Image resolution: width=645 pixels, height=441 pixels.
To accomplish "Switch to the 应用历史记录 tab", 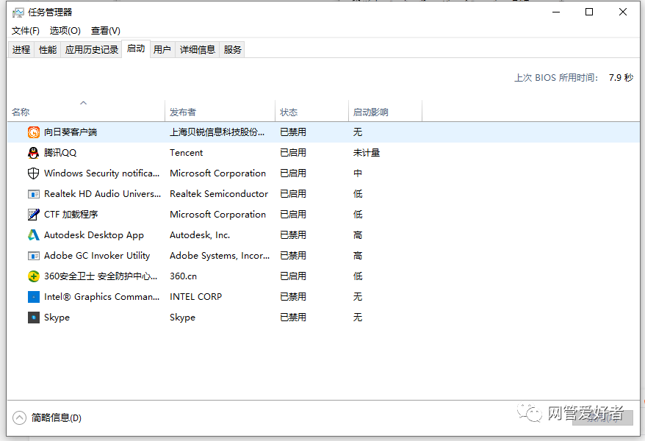I will [x=91, y=50].
